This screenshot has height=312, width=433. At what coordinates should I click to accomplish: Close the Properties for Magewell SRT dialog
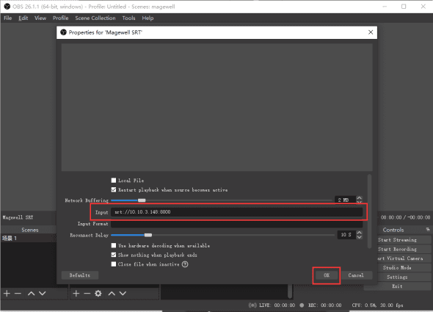coord(371,32)
